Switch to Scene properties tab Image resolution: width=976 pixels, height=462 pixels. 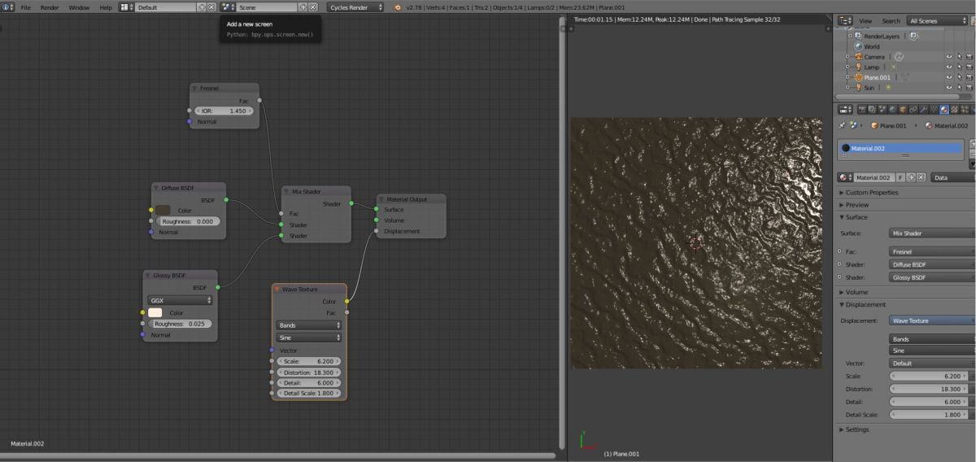click(882, 109)
